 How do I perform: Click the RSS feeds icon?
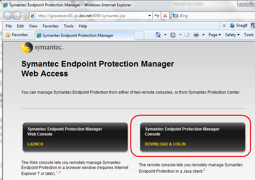click(173, 35)
